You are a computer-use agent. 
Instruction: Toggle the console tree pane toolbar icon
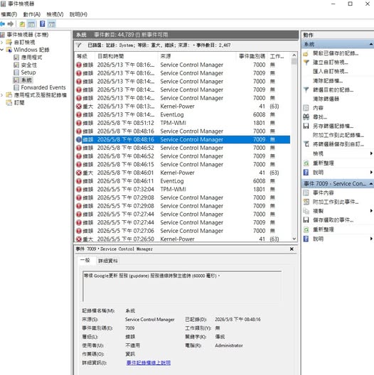tap(31, 24)
